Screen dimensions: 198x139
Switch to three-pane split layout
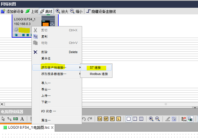click(141, 119)
